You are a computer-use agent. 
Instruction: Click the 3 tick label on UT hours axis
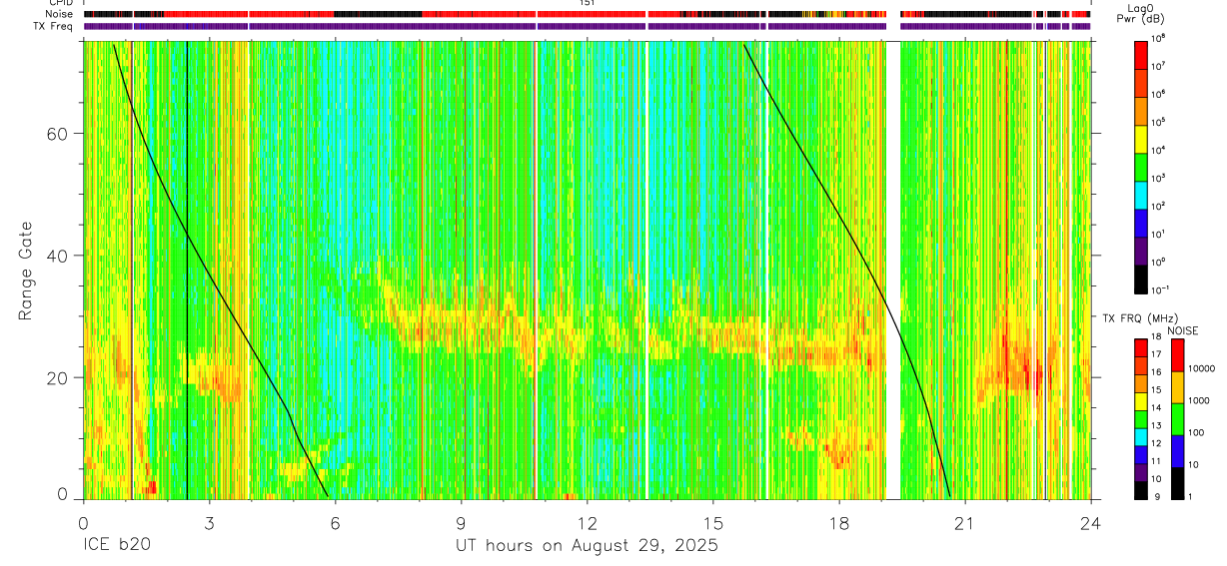click(209, 521)
